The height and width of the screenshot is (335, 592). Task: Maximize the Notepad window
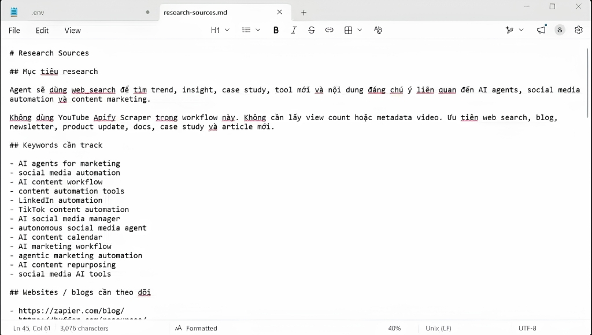click(552, 6)
